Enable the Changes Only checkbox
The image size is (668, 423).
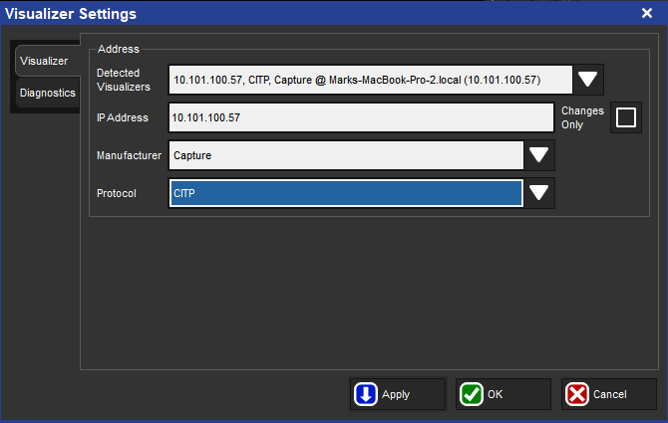(x=626, y=117)
